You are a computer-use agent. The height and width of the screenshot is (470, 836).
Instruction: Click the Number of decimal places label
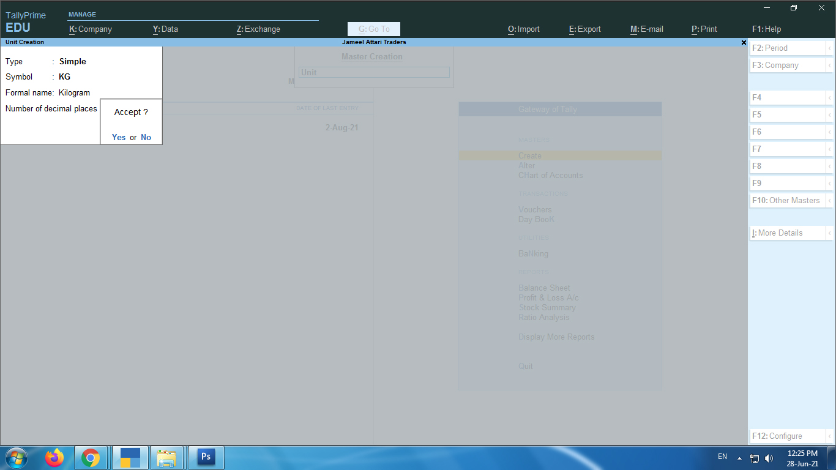click(x=51, y=108)
